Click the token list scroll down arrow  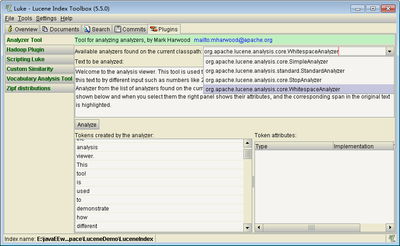click(248, 228)
